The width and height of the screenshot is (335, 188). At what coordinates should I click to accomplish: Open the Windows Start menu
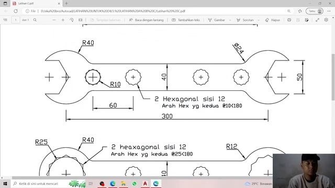pyautogui.click(x=5, y=183)
